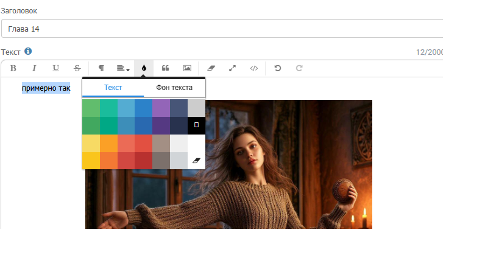Screen dimensions: 499x280
Task: Toggle italic formatting
Action: coord(34,68)
